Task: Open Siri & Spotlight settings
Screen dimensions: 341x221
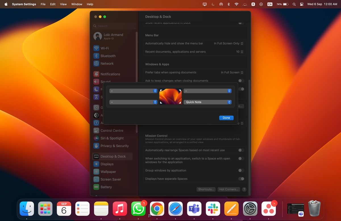Action: (x=111, y=138)
